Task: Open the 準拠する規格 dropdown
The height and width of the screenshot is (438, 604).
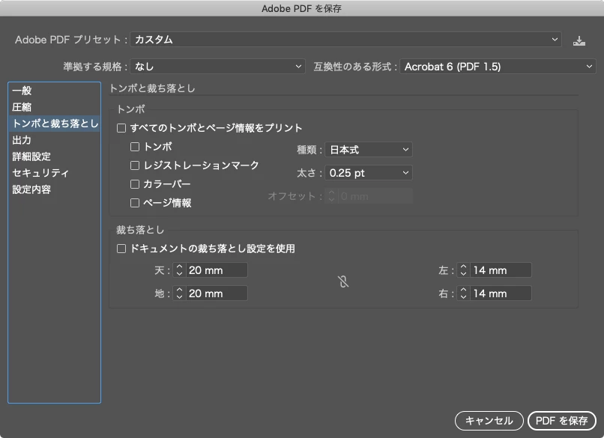Action: point(217,67)
